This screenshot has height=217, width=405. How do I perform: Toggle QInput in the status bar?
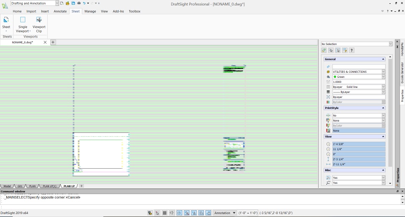[x=201, y=213]
